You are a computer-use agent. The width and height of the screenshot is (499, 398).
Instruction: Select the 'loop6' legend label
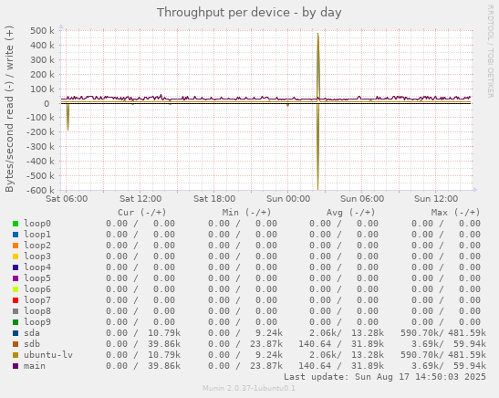tap(37, 289)
